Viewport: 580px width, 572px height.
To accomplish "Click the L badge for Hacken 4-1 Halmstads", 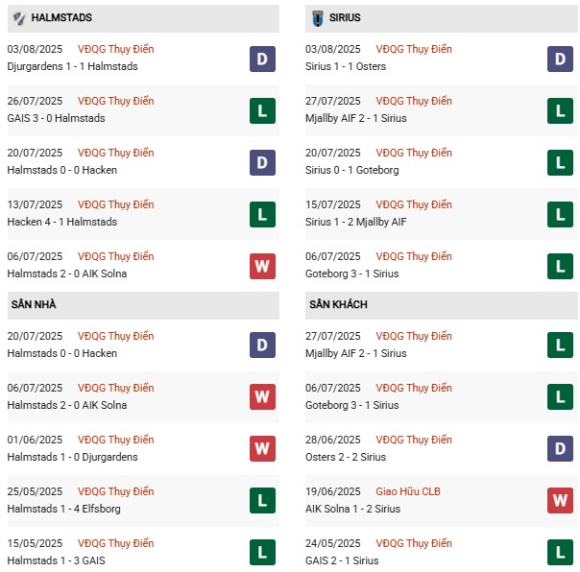I will 262,214.
